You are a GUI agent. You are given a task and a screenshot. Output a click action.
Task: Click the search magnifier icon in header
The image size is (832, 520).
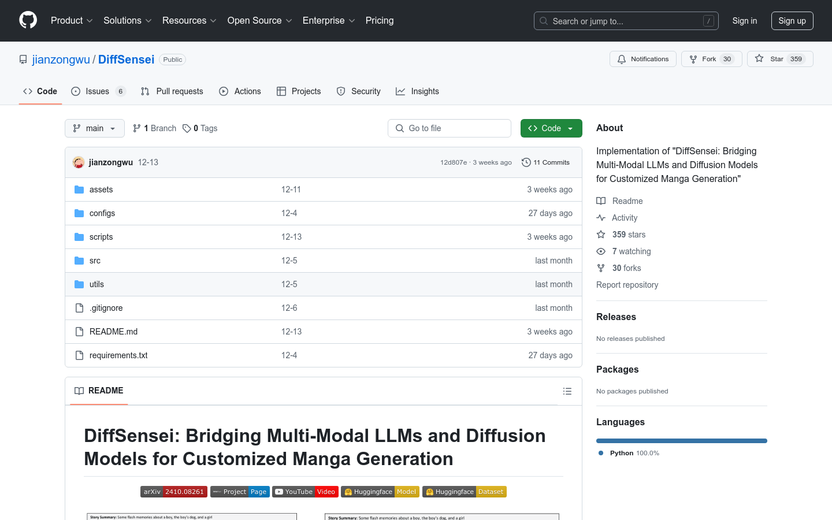[x=544, y=21]
